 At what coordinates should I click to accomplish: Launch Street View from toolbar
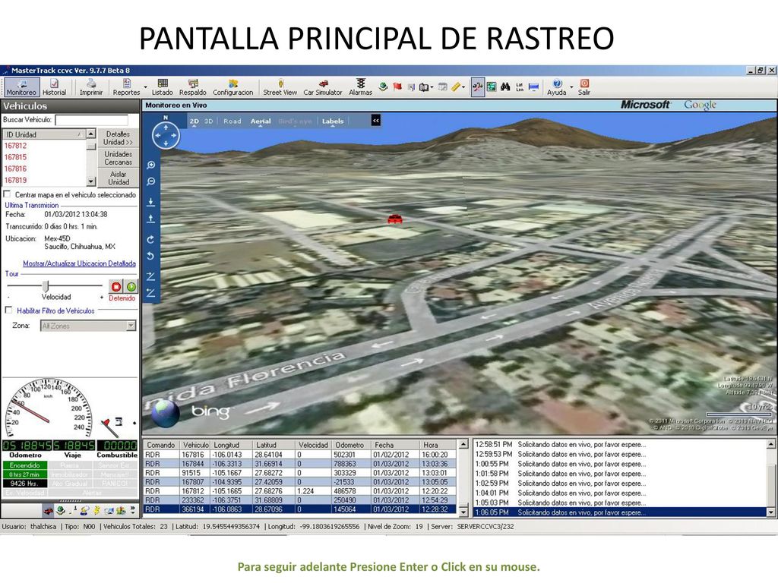click(280, 87)
